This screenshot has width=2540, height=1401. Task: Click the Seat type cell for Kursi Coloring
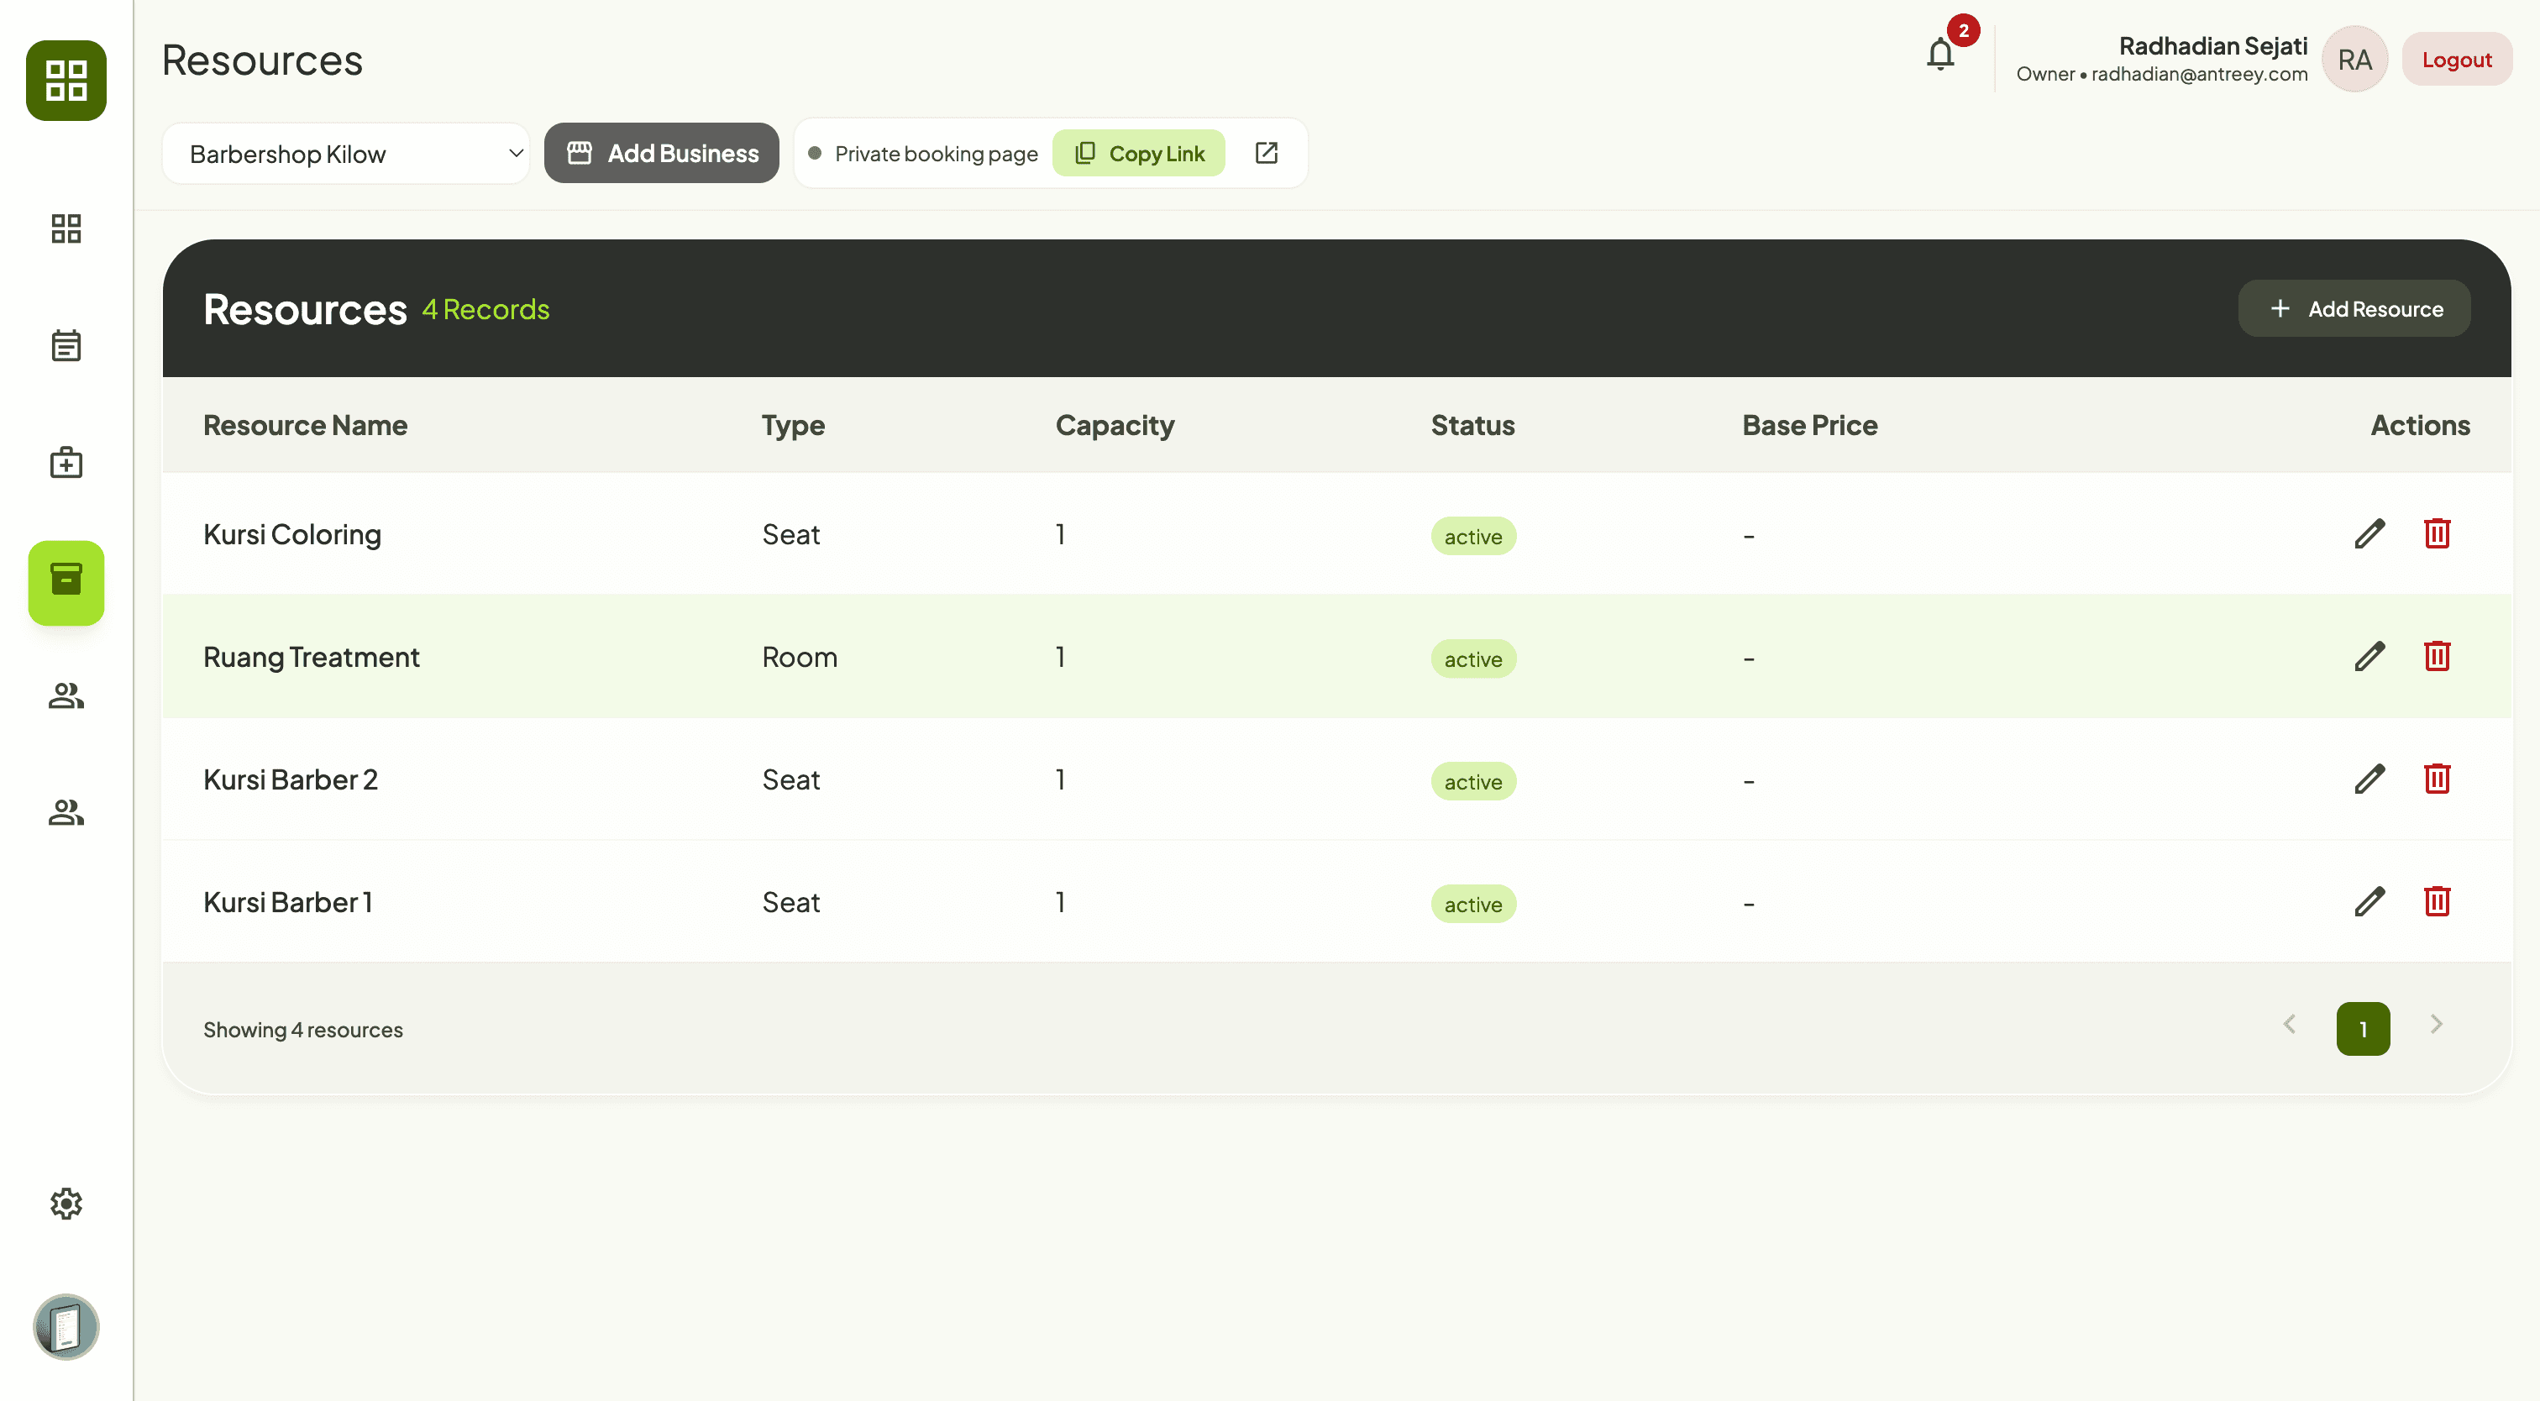point(790,534)
